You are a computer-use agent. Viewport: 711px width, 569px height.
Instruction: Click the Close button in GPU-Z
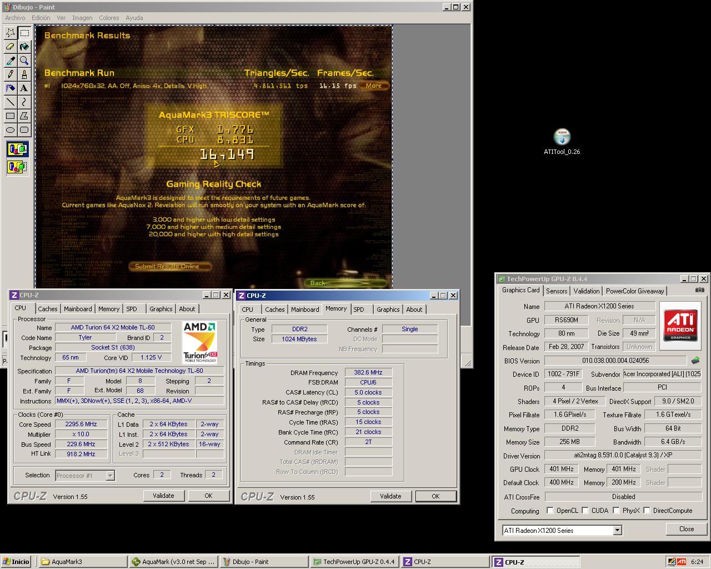pyautogui.click(x=687, y=529)
